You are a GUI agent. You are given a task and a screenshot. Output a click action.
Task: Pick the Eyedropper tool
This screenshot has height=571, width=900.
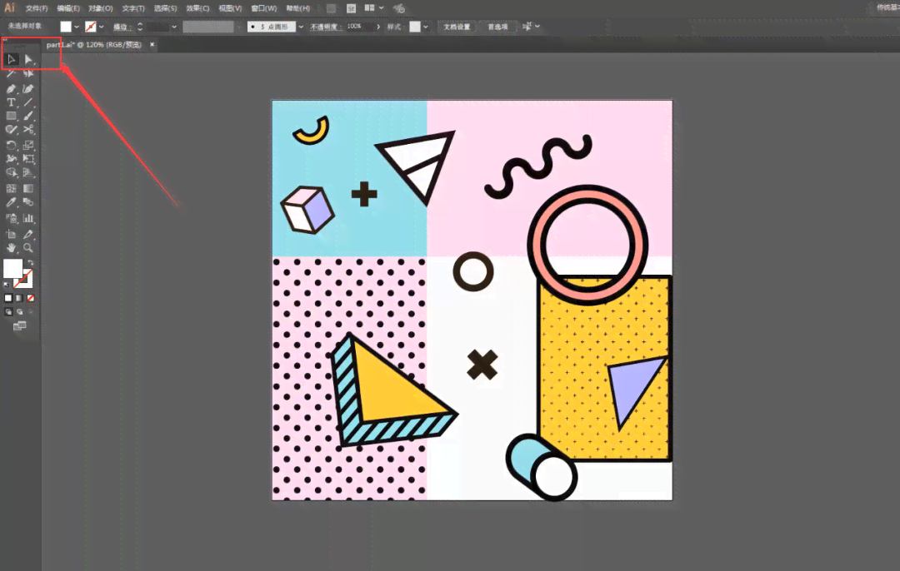11,202
